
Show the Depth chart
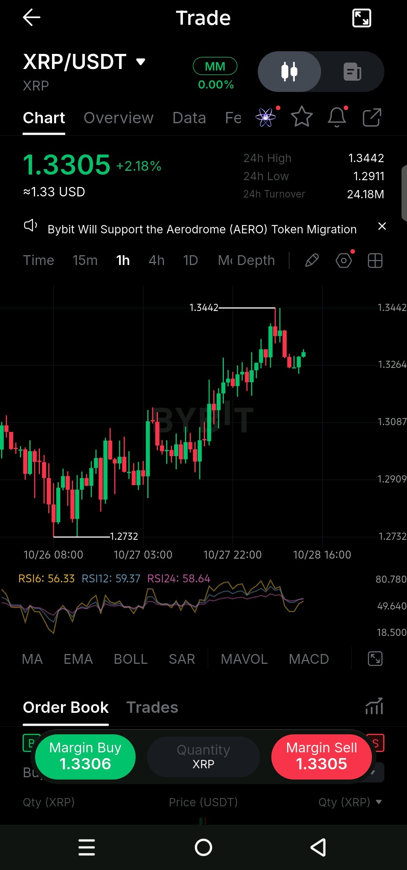[x=256, y=260]
